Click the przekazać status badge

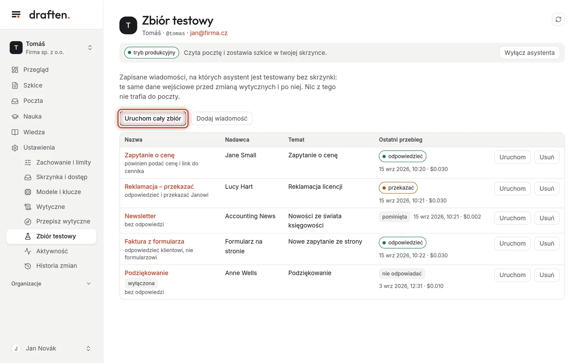[398, 188]
